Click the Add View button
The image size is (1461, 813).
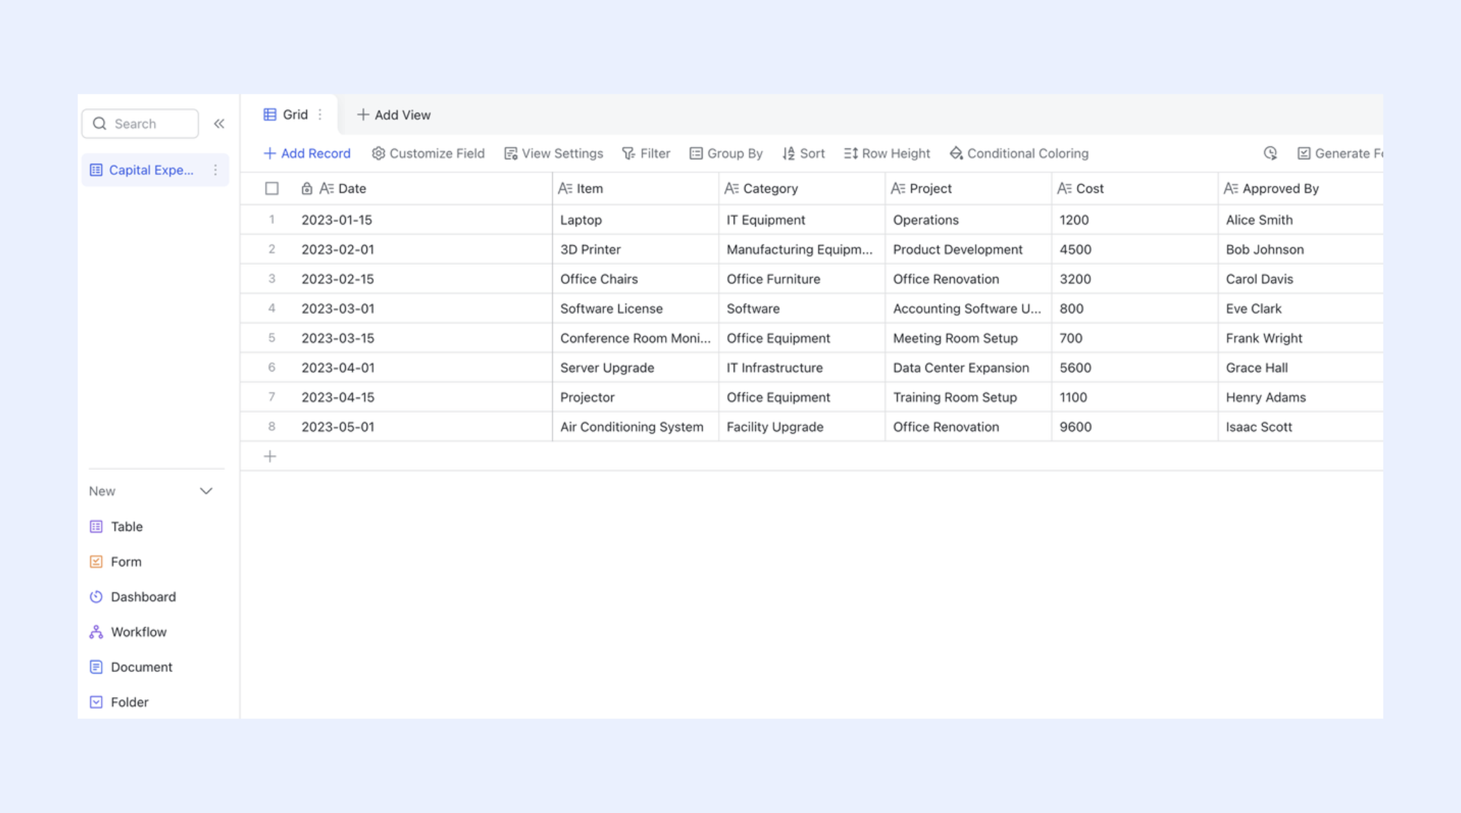tap(394, 115)
